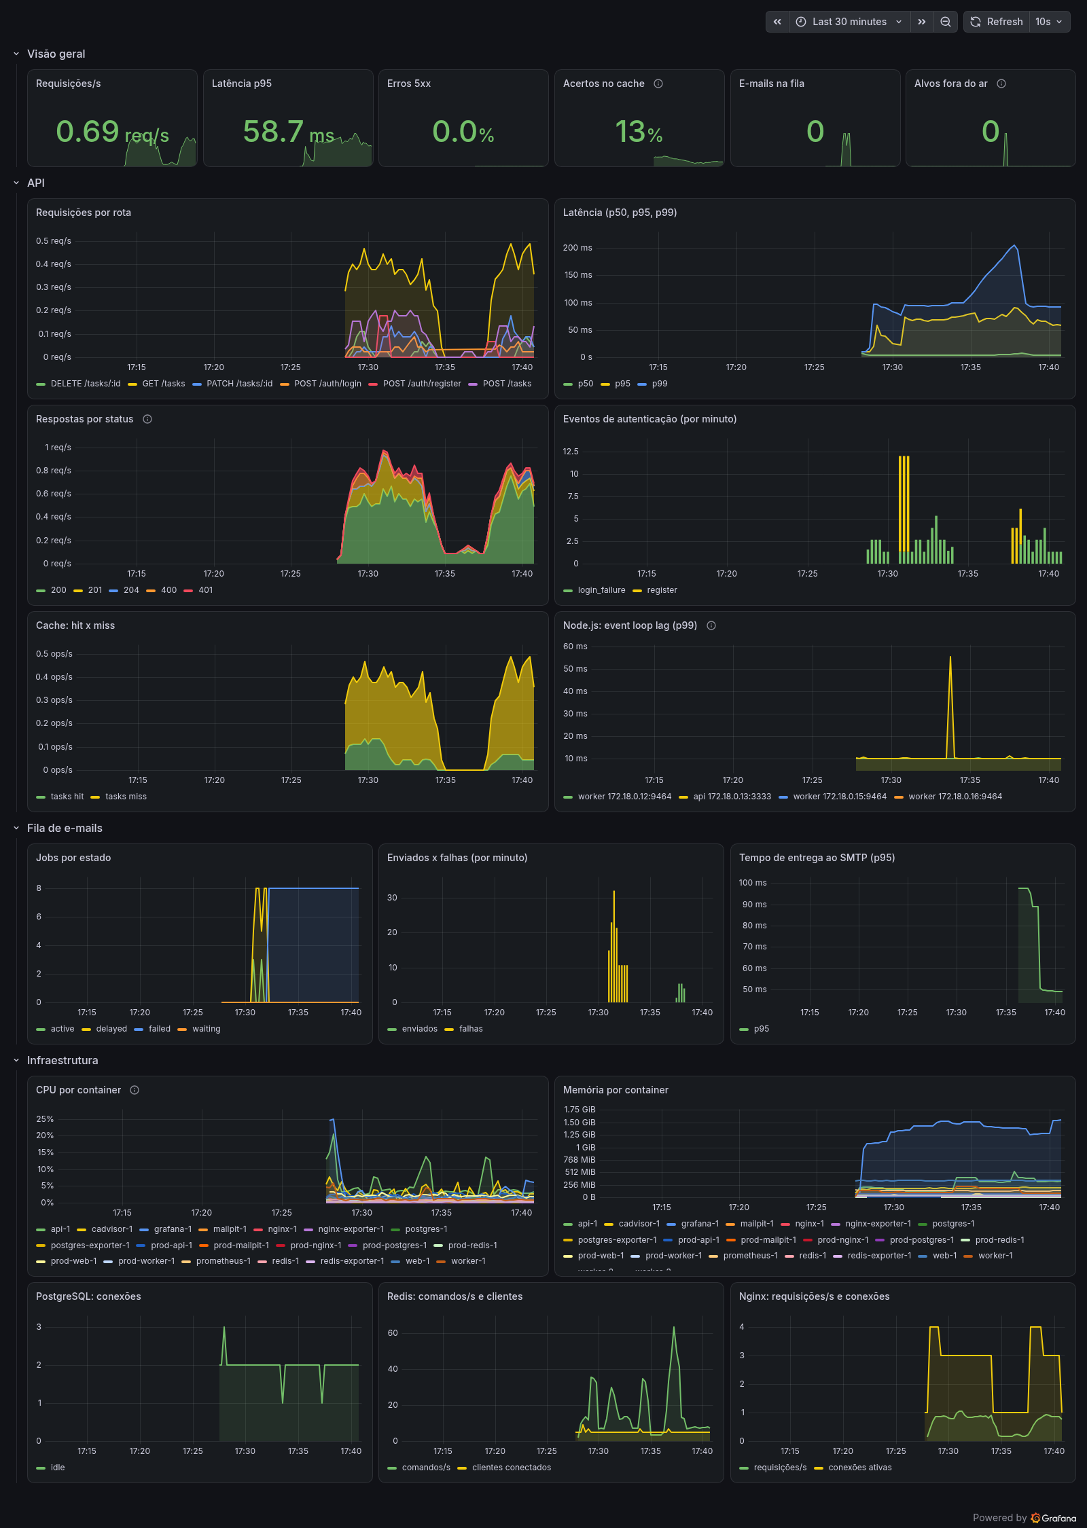Image resolution: width=1087 pixels, height=1528 pixels.
Task: Toggle login_failure series in legend
Action: pos(601,590)
